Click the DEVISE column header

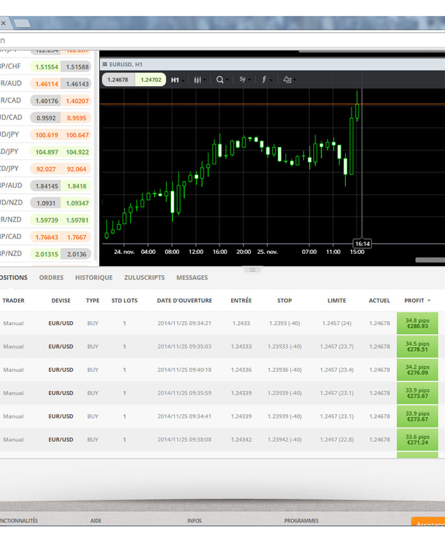(x=61, y=301)
